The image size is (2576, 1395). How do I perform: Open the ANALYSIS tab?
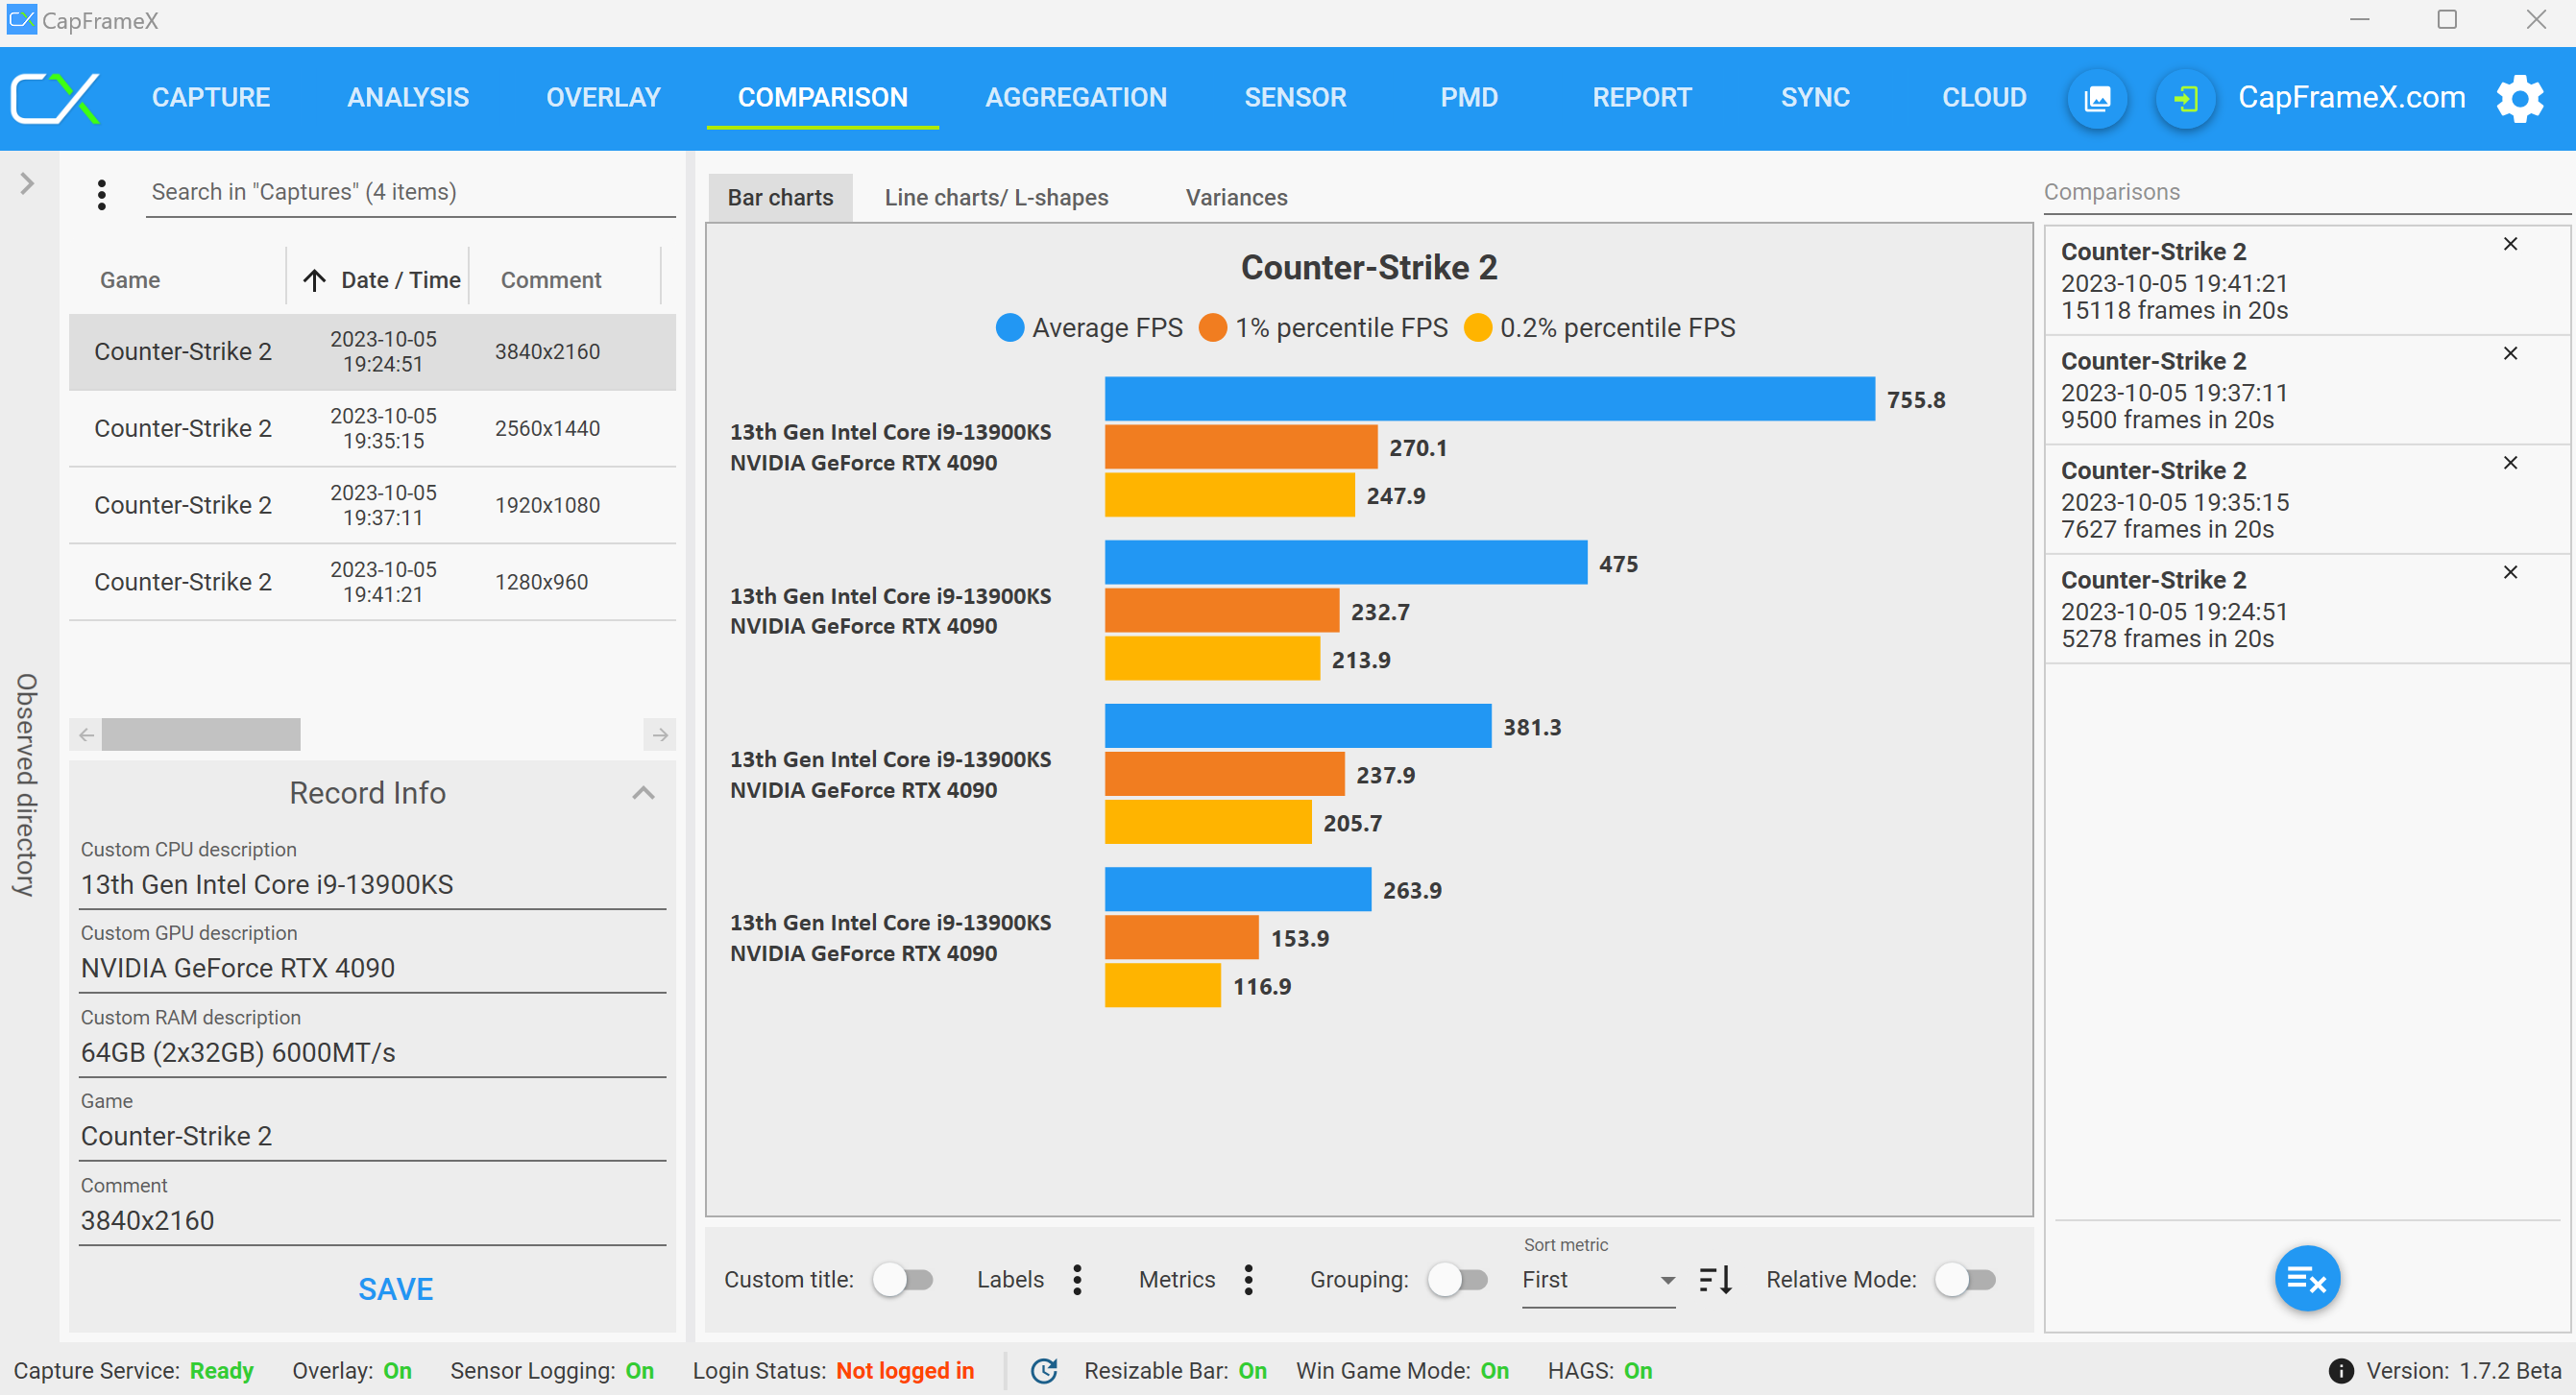pos(407,98)
